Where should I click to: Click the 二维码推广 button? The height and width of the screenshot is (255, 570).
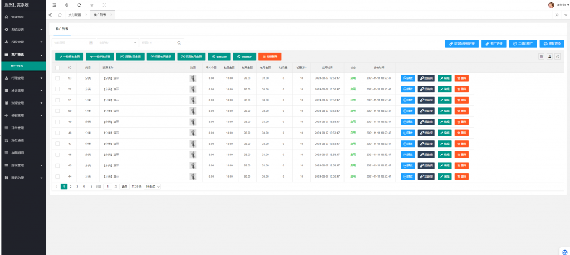[x=524, y=43]
